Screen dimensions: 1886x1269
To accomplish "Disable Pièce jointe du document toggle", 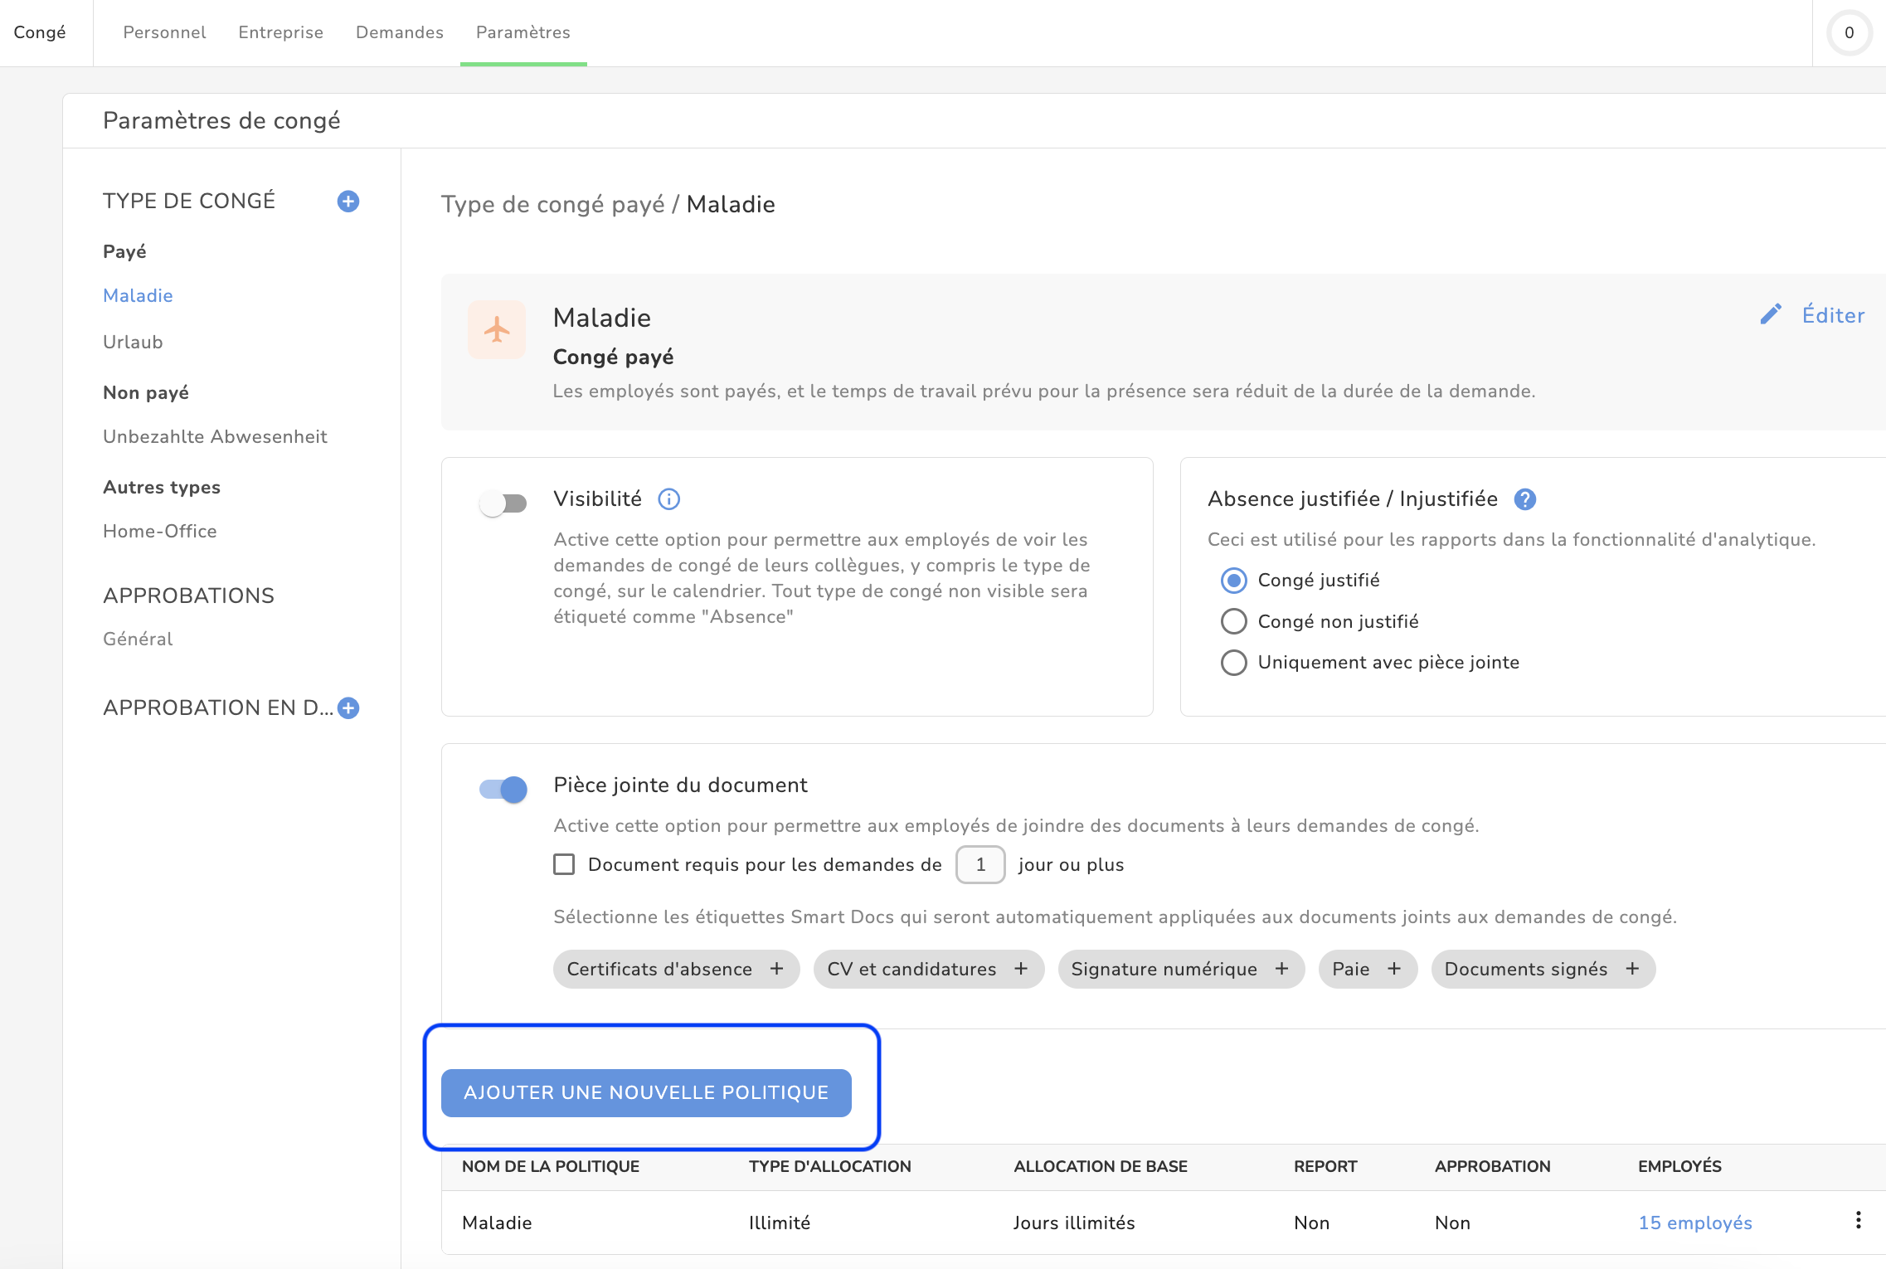I will pyautogui.click(x=503, y=789).
